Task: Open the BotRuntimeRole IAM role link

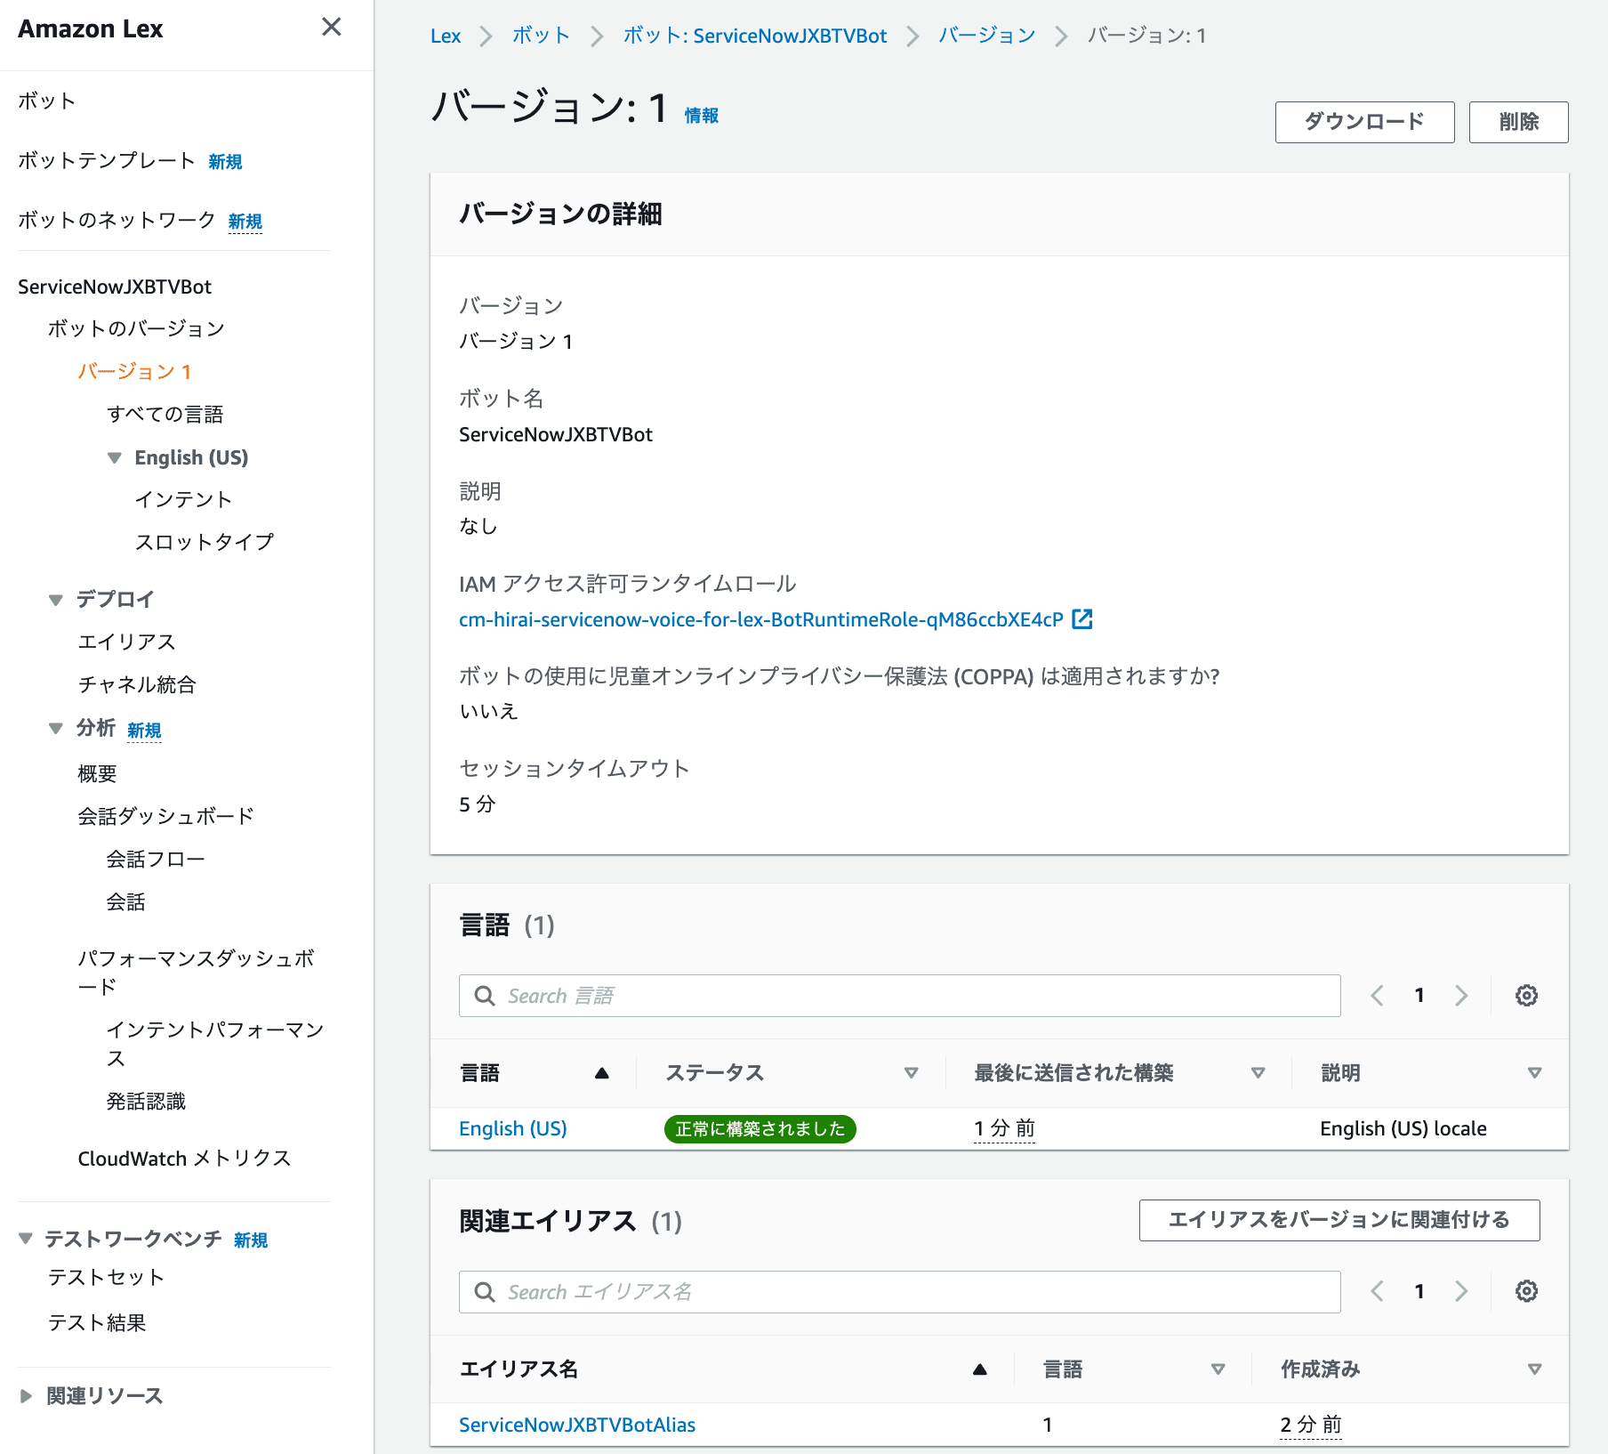Action: [761, 619]
